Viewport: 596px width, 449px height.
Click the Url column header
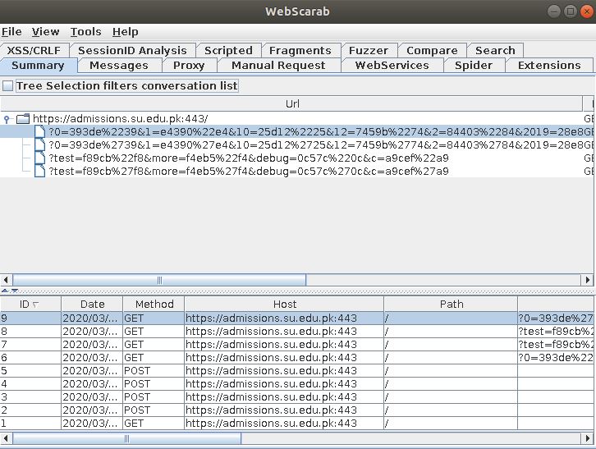292,103
